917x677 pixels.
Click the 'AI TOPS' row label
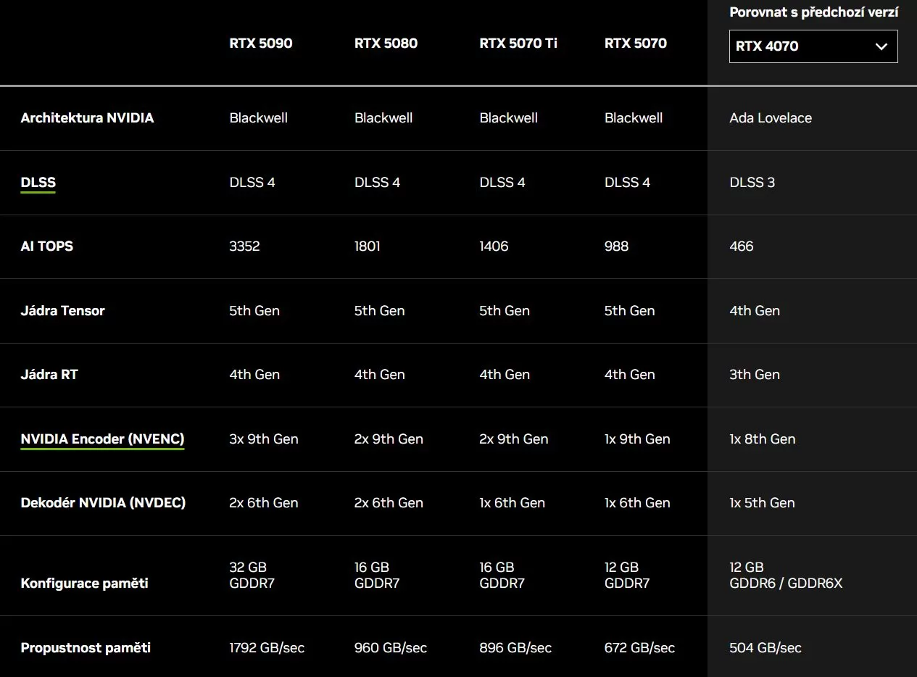(47, 246)
